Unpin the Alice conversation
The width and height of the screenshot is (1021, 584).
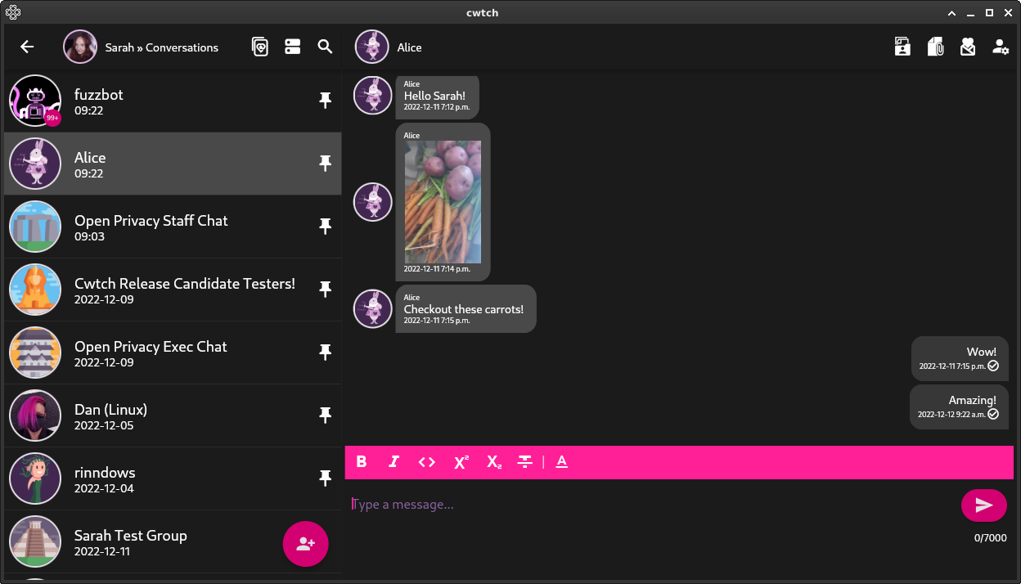coord(326,164)
